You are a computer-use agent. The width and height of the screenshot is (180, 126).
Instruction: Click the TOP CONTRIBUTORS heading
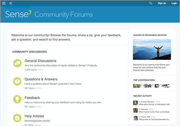(x=144, y=80)
